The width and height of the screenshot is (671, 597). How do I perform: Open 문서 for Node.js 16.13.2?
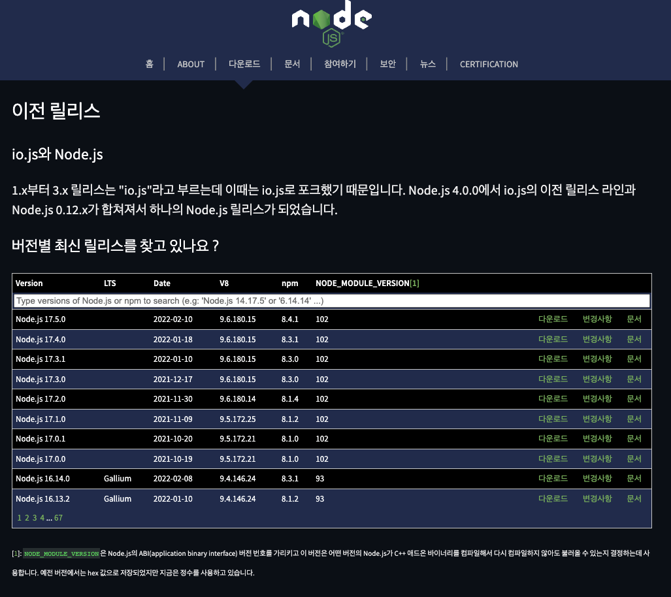pos(634,498)
